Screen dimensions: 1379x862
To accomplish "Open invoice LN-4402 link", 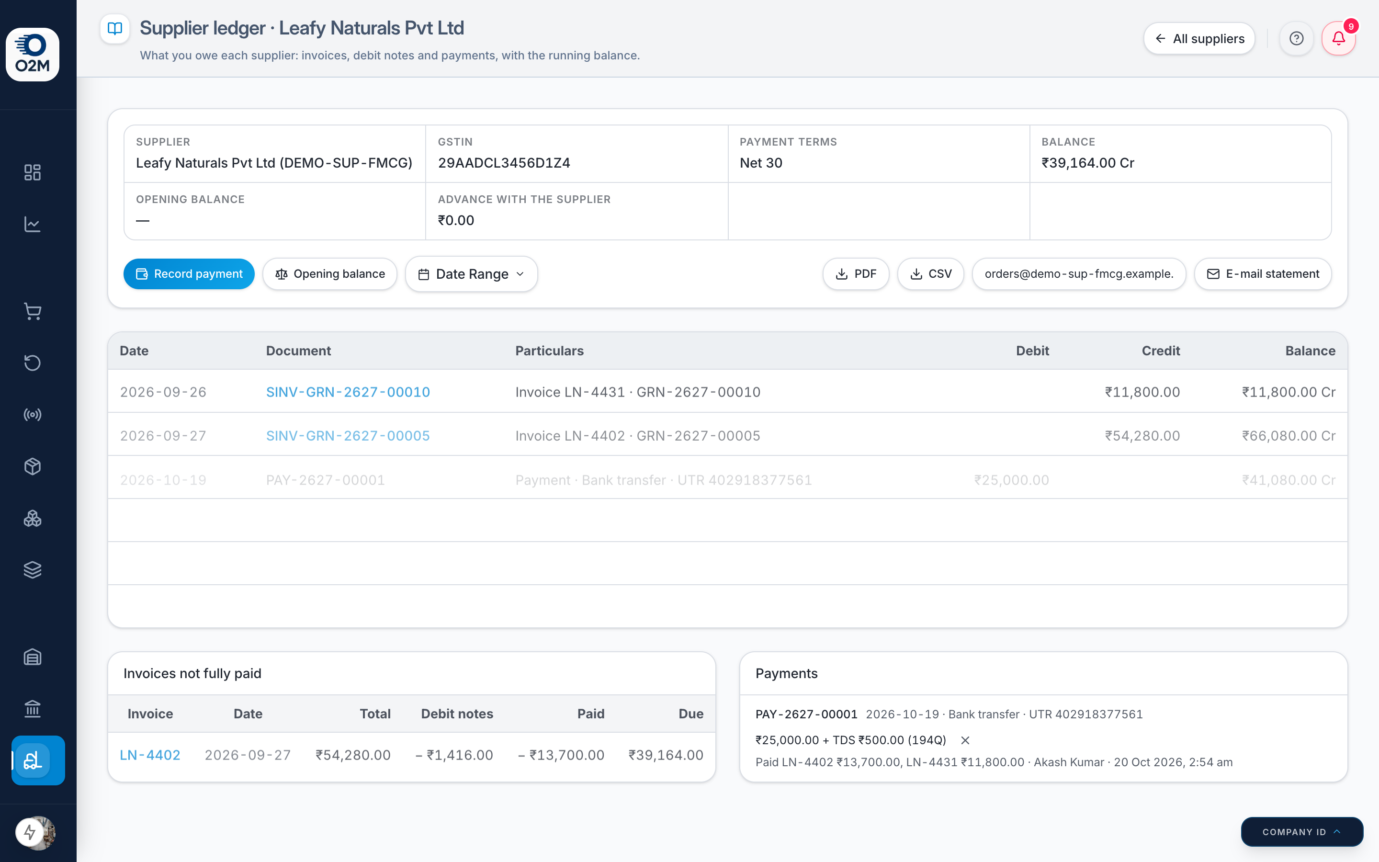I will point(150,755).
